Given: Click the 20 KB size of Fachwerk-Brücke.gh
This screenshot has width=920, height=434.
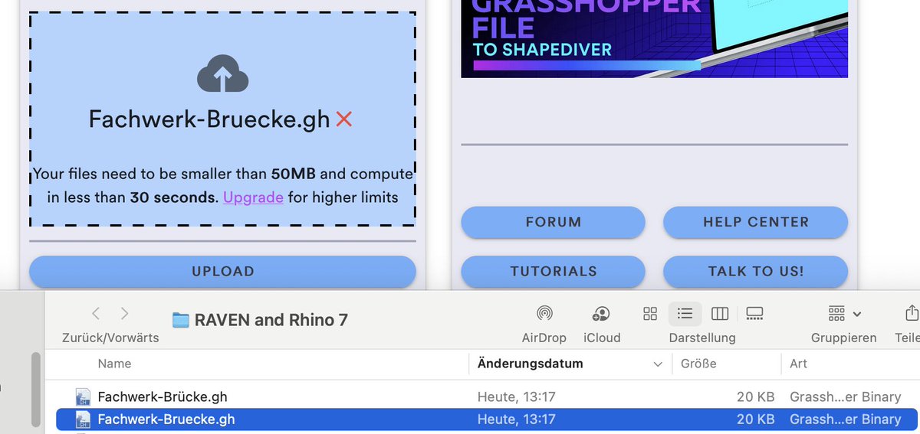Looking at the screenshot, I should tap(754, 397).
